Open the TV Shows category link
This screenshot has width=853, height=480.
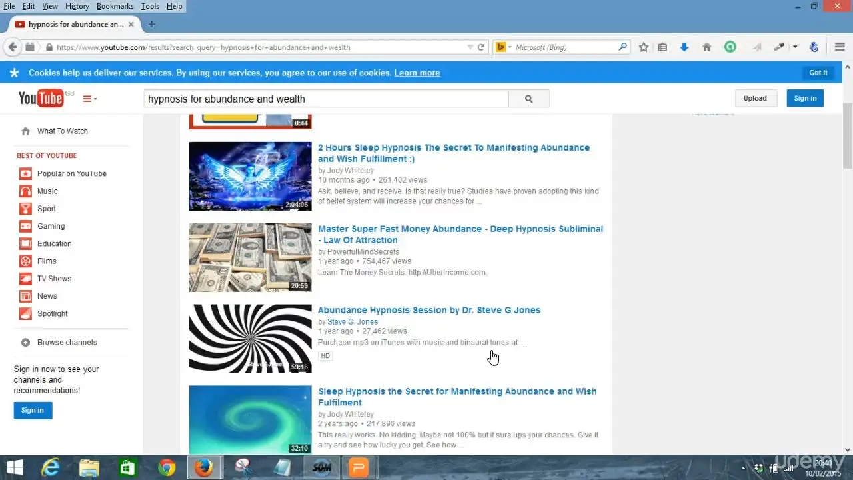55,279
